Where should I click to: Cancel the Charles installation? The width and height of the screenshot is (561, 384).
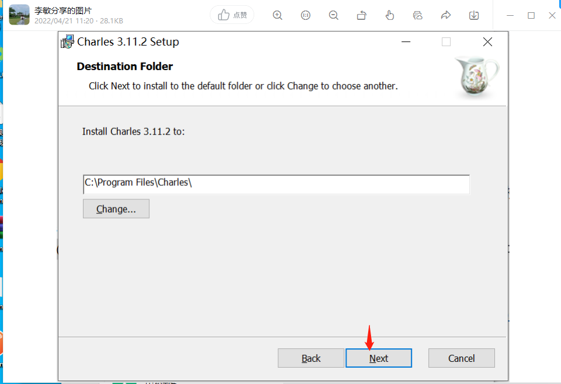(462, 358)
